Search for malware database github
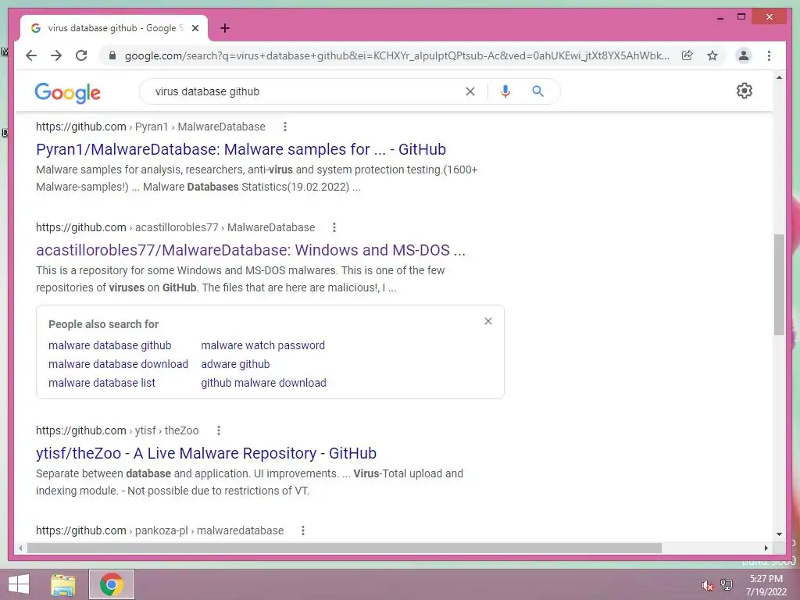 click(109, 345)
